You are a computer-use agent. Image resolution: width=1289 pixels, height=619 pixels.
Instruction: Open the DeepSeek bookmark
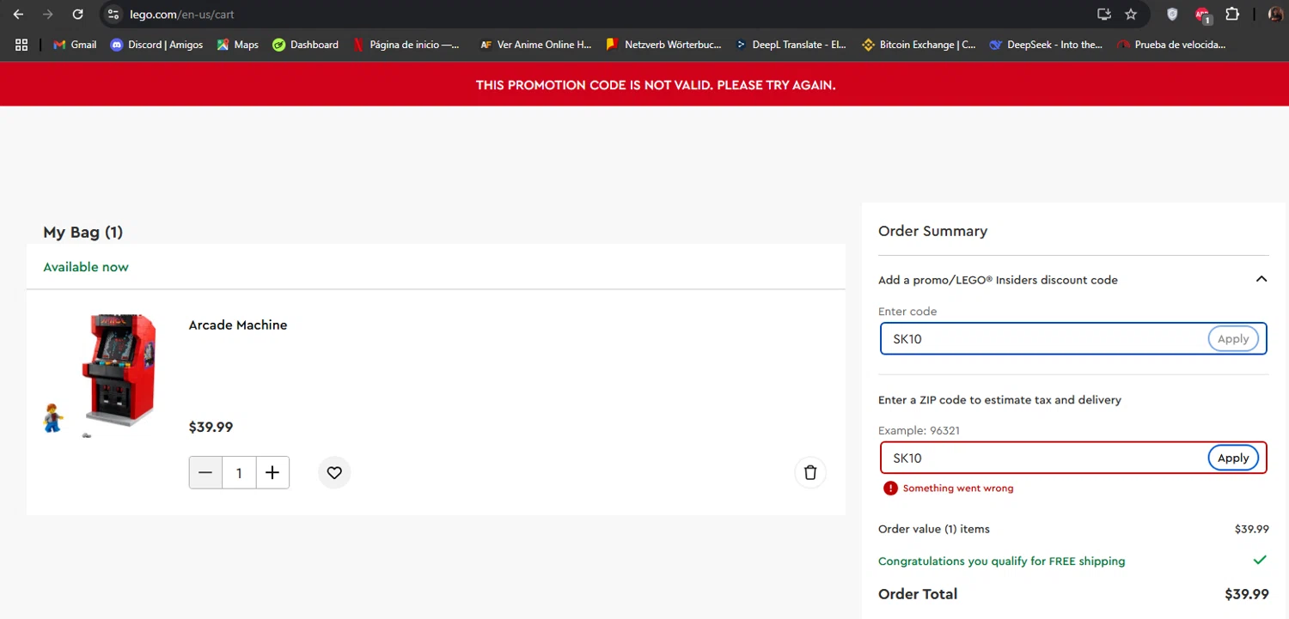1046,45
